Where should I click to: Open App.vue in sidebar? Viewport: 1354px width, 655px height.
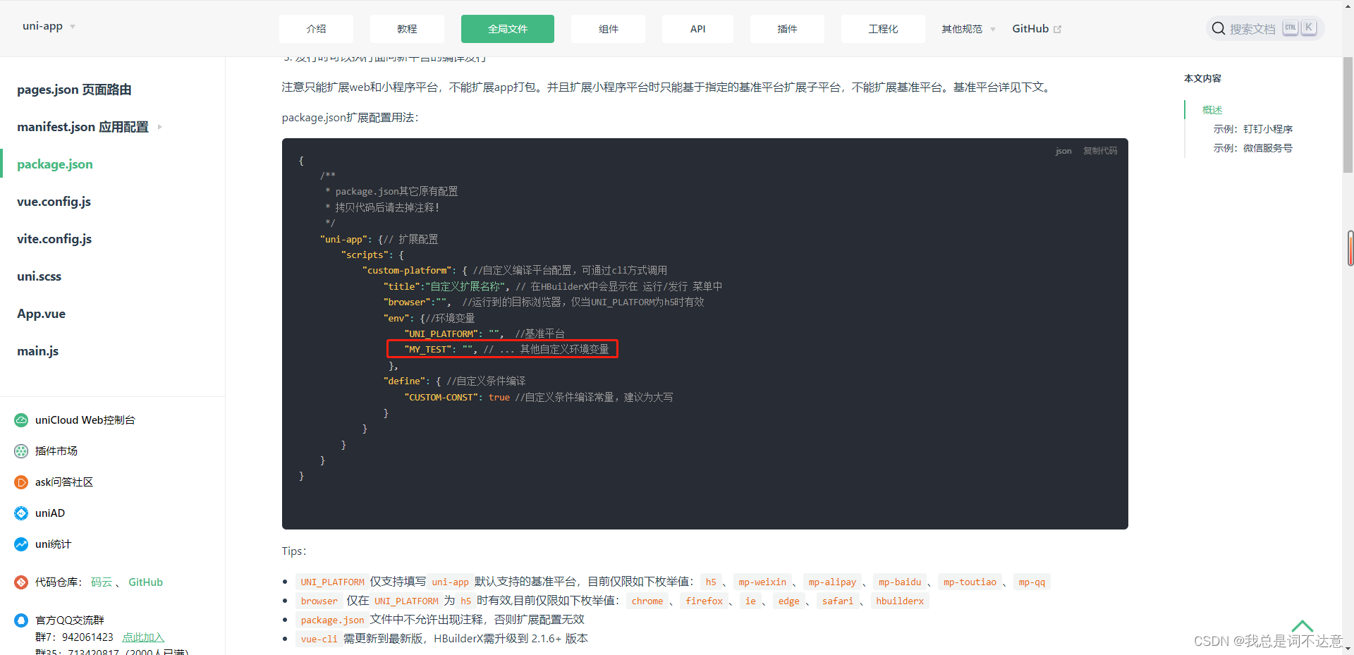(x=41, y=314)
